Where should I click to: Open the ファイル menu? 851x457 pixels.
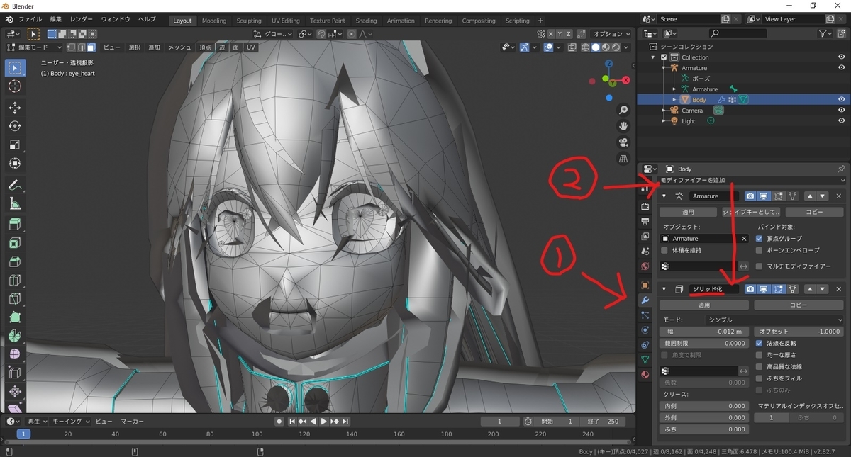[x=30, y=20]
